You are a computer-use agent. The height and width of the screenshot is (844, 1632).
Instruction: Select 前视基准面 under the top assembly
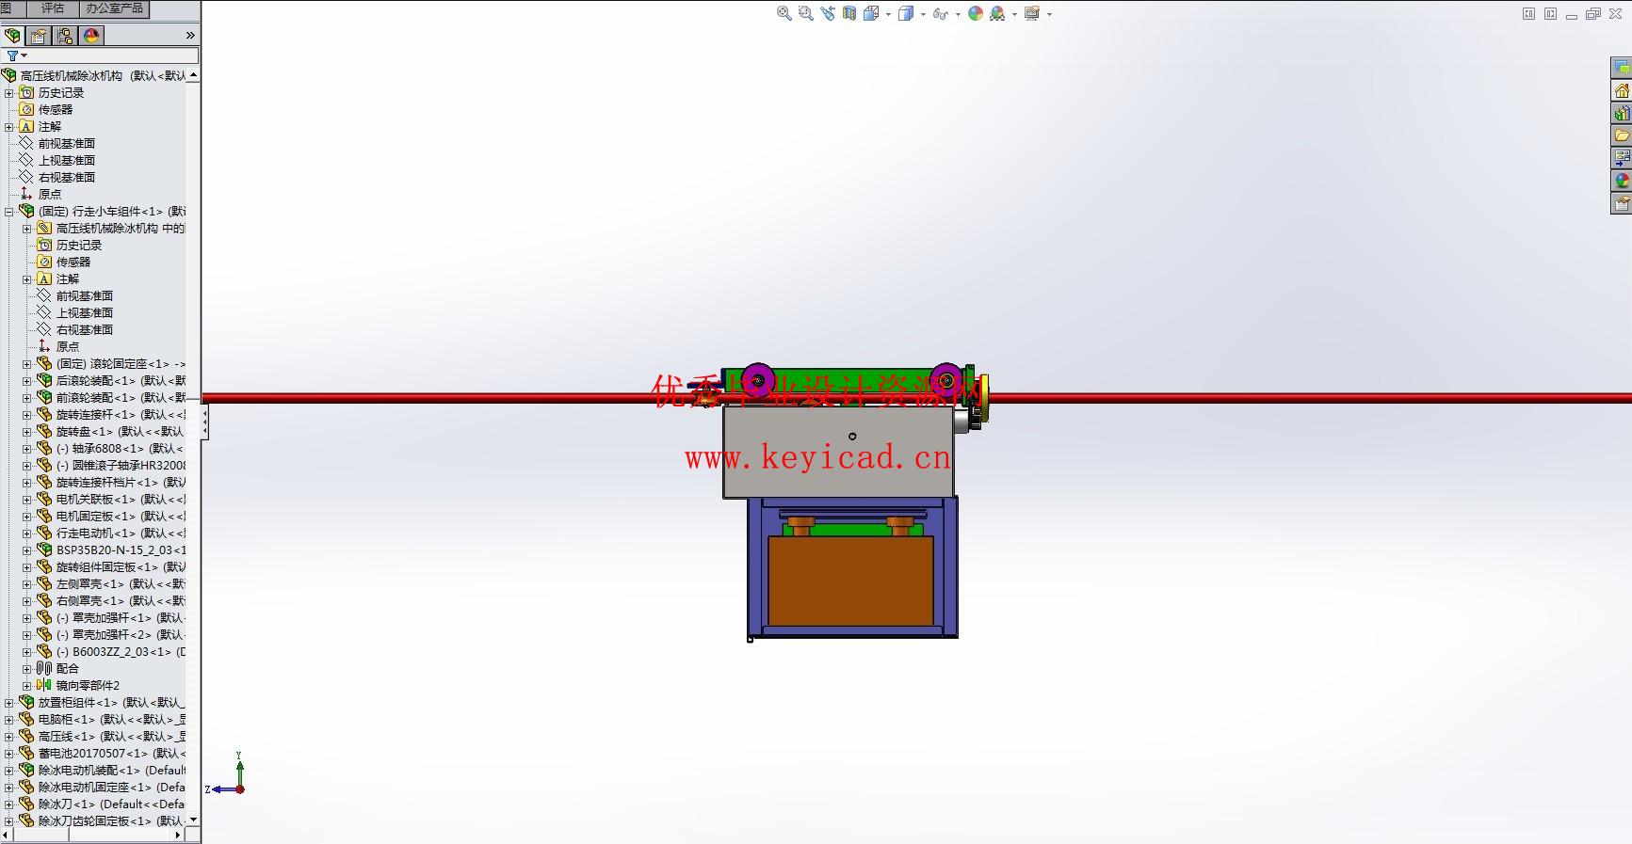(x=66, y=144)
